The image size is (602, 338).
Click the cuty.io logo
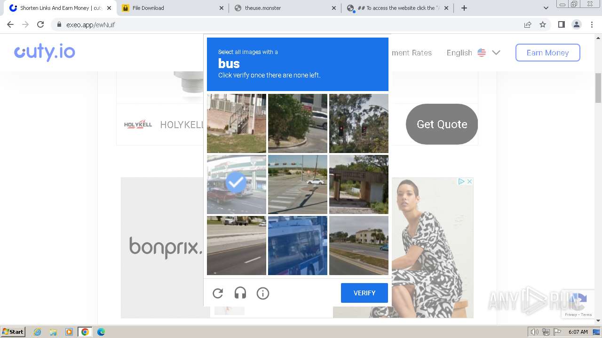(x=45, y=52)
